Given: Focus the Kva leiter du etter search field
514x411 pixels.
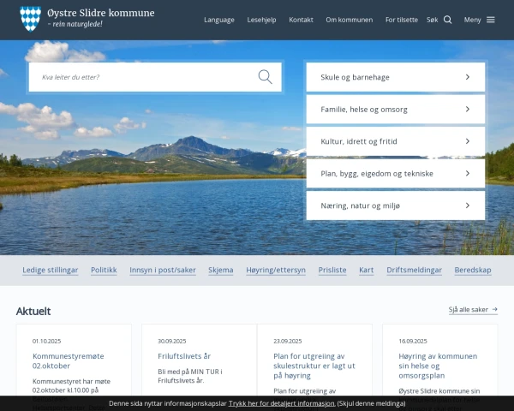Looking at the screenshot, I should (146, 77).
